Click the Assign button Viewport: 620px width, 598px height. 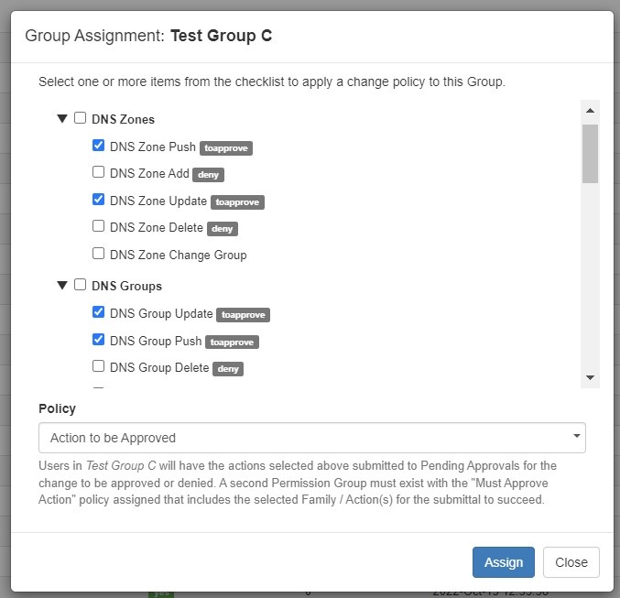tap(503, 562)
